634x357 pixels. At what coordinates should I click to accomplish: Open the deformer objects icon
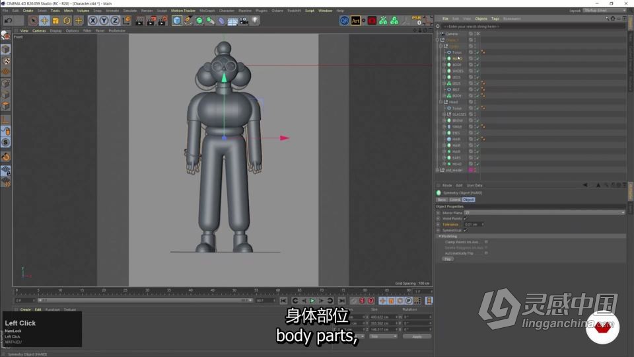[222, 20]
